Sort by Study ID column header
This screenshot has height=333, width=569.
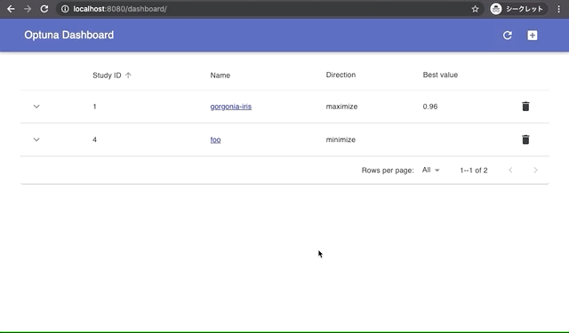click(x=107, y=75)
